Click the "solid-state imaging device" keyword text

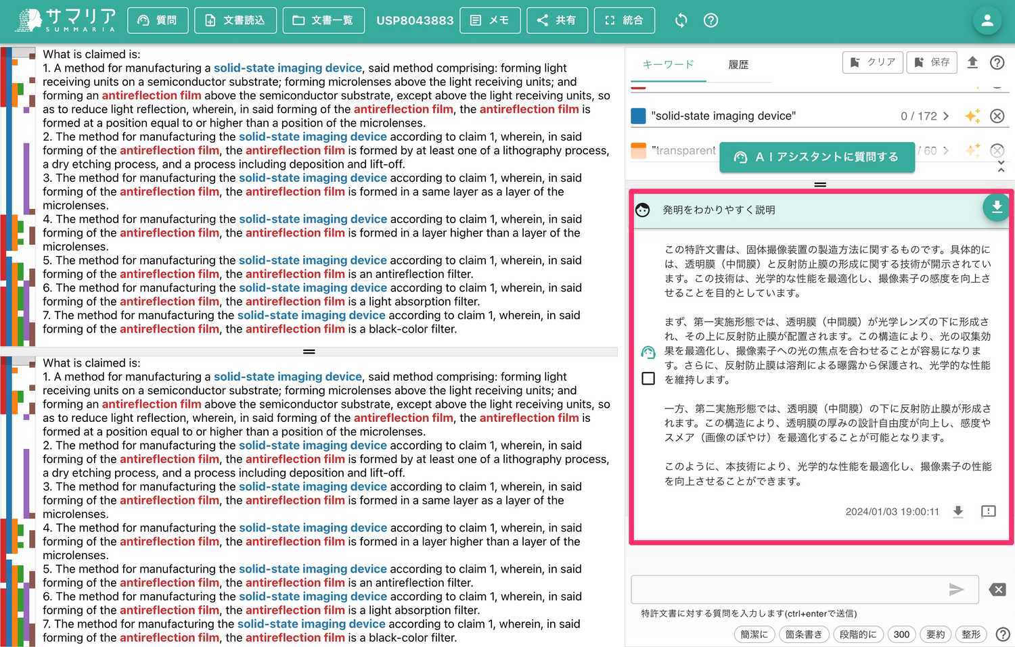point(723,116)
